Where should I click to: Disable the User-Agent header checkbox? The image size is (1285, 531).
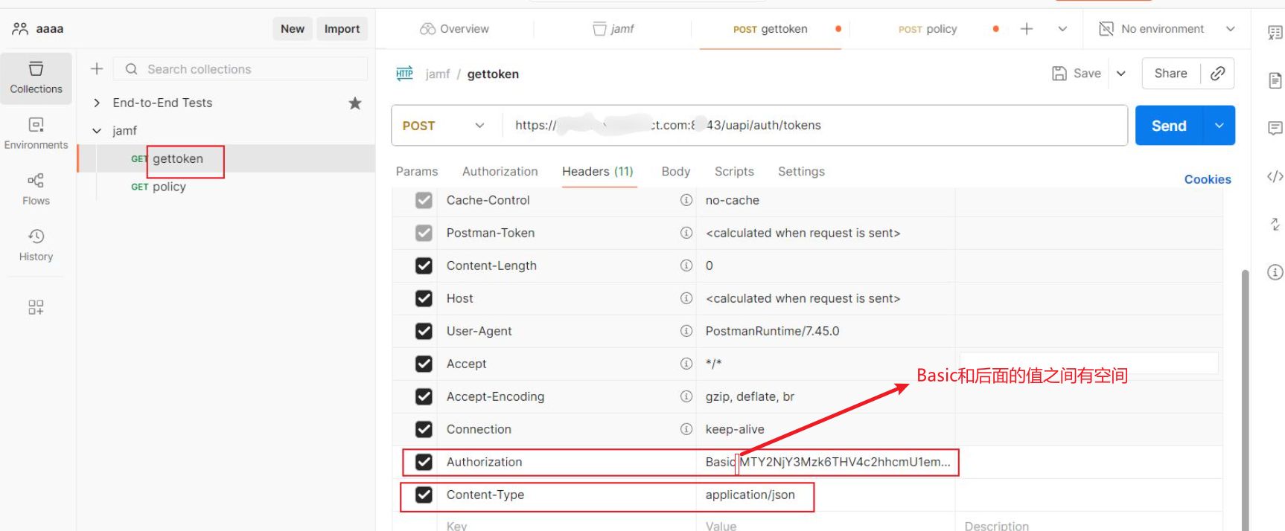click(x=424, y=331)
